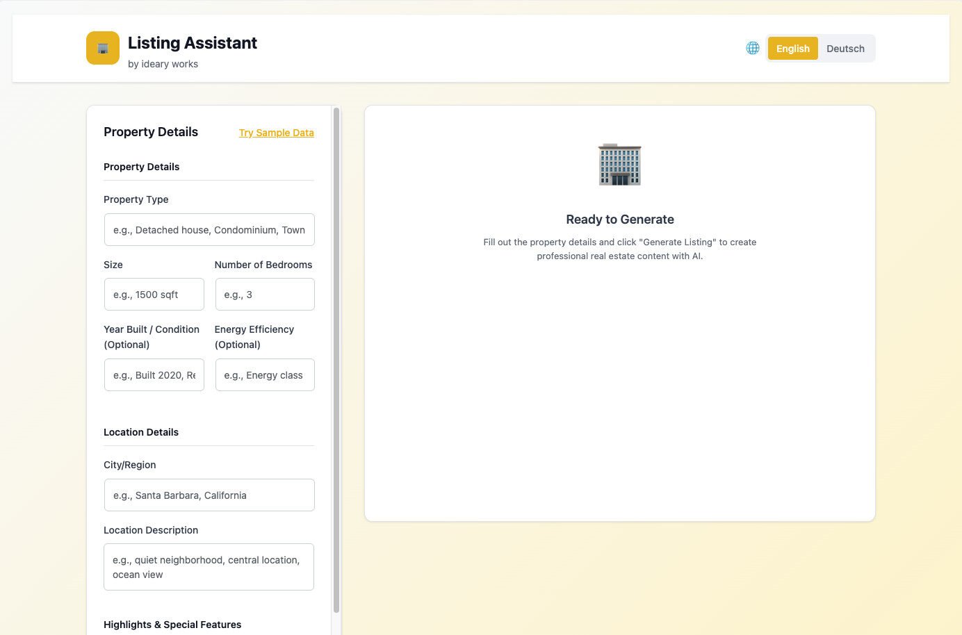Click the City/Region input field
Viewport: 962px width, 635px height.
point(209,495)
